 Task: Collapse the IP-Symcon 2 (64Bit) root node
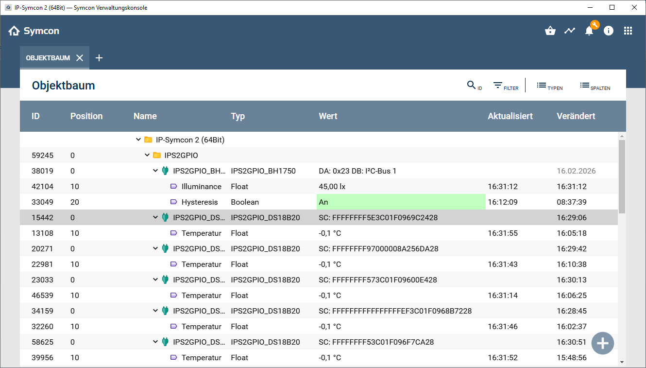tap(138, 140)
